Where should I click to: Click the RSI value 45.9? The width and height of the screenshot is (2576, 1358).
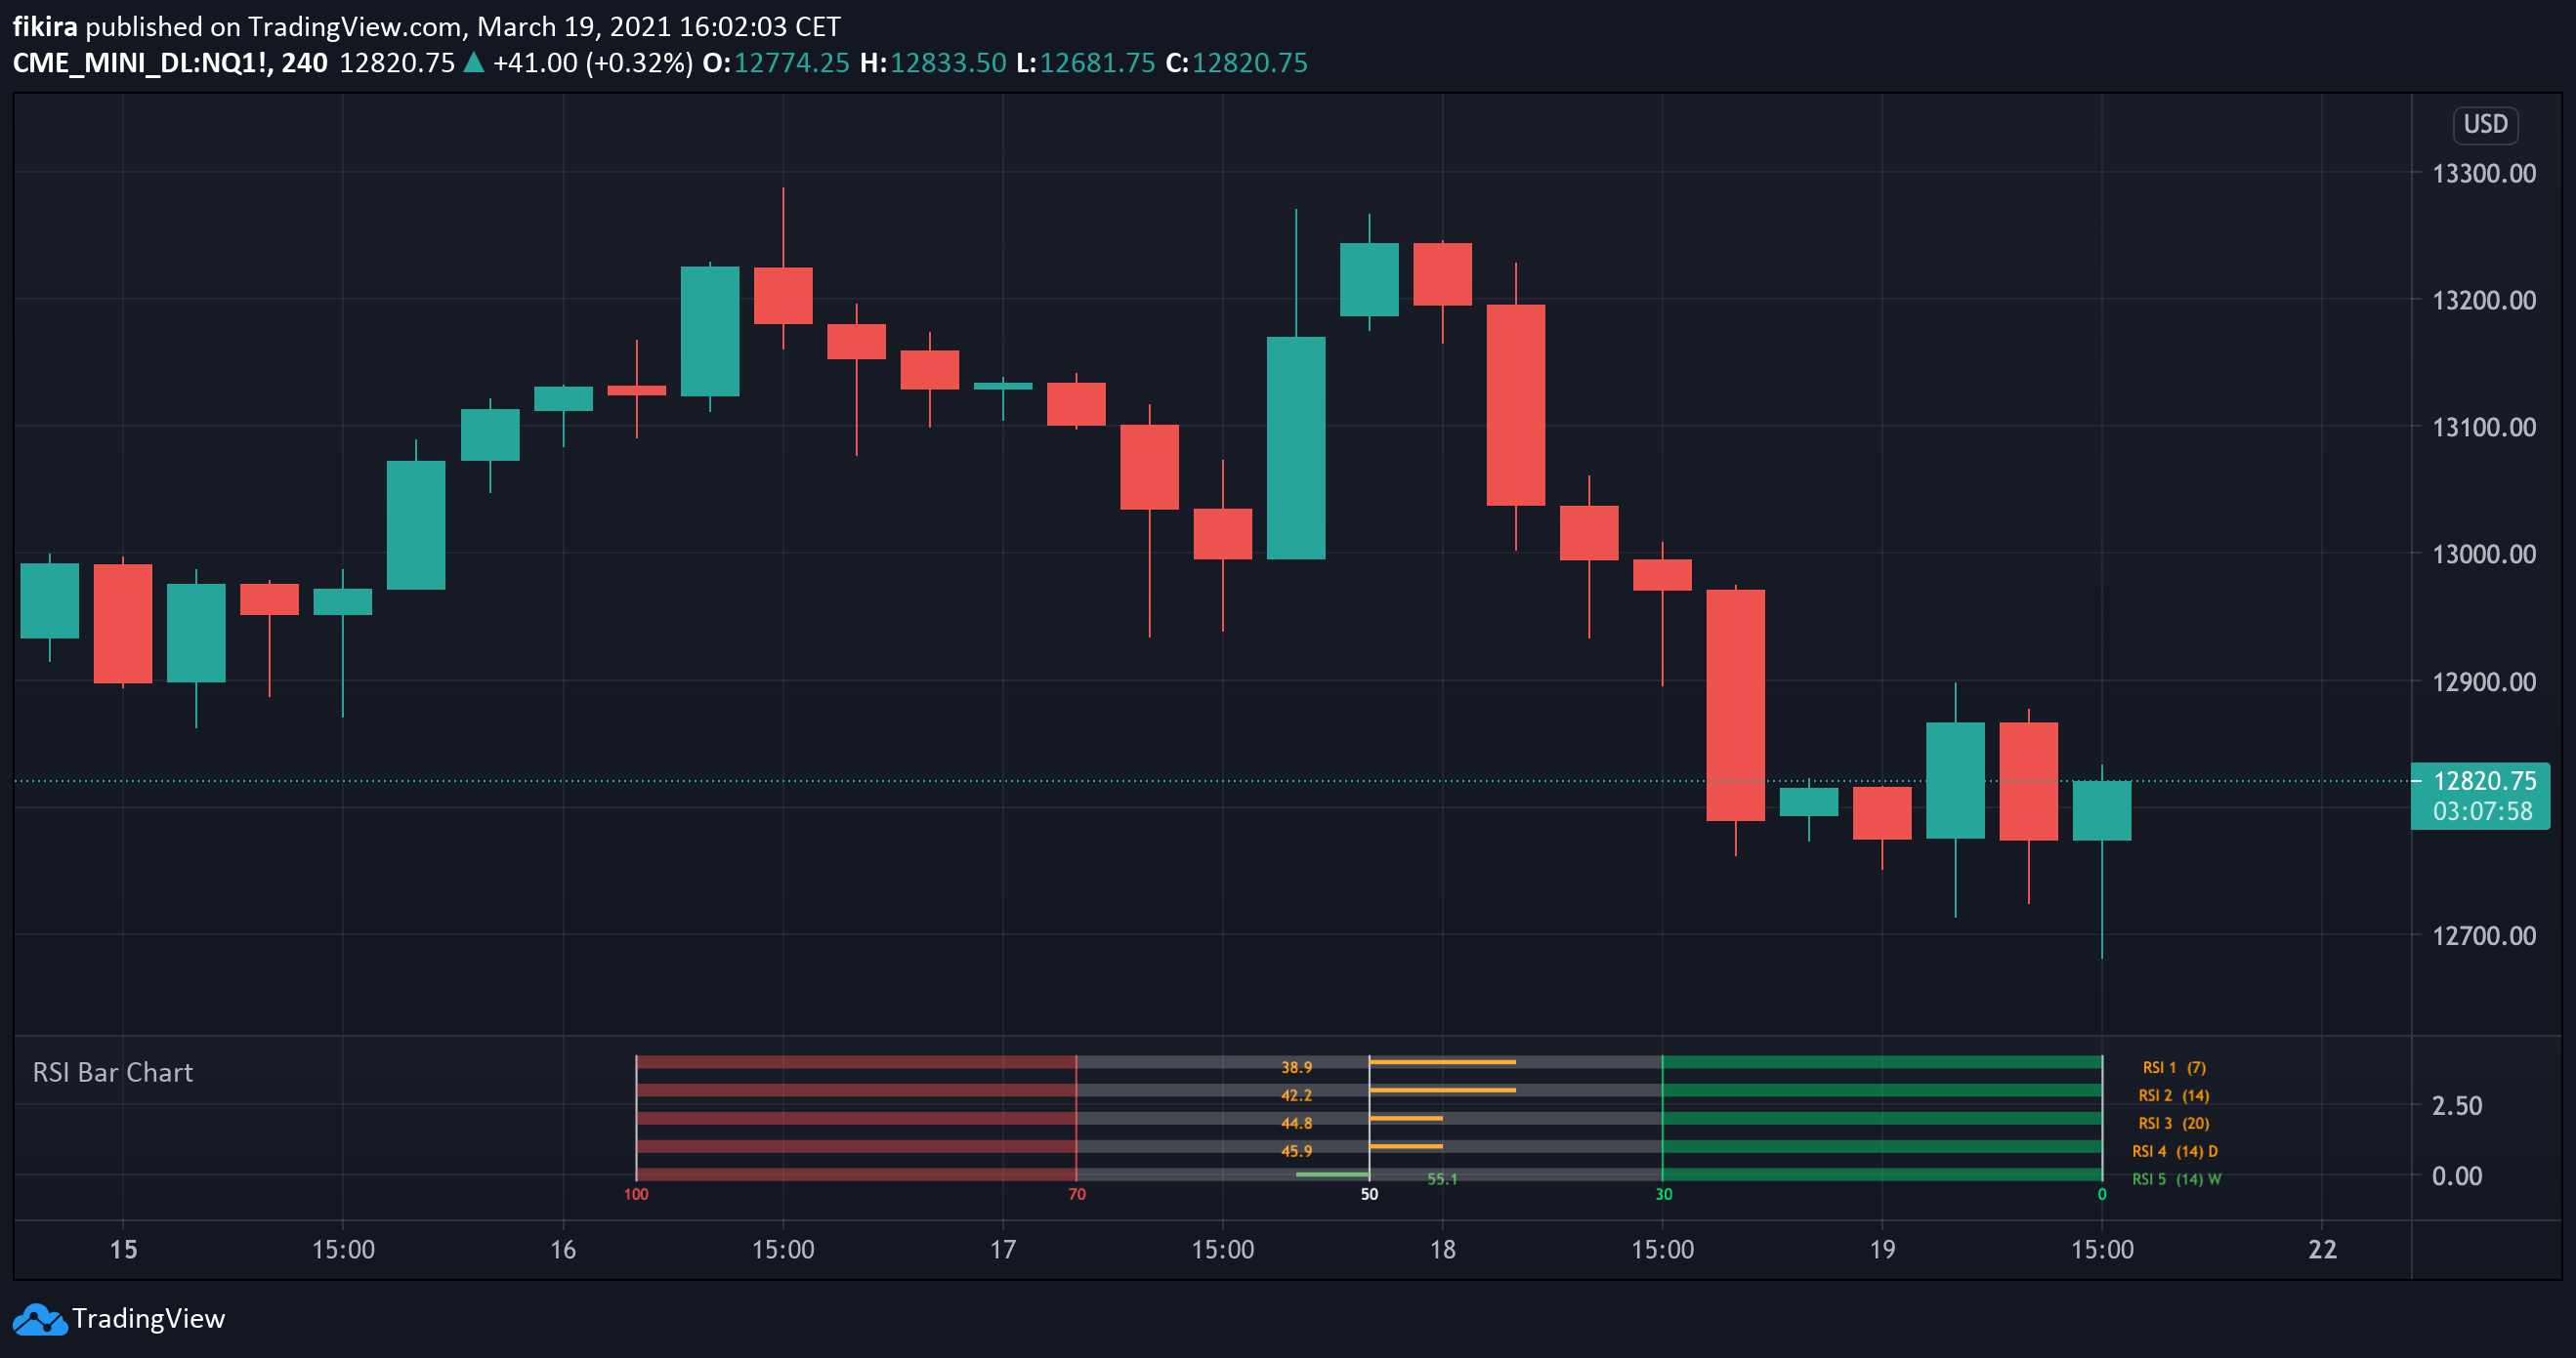pos(1297,1151)
